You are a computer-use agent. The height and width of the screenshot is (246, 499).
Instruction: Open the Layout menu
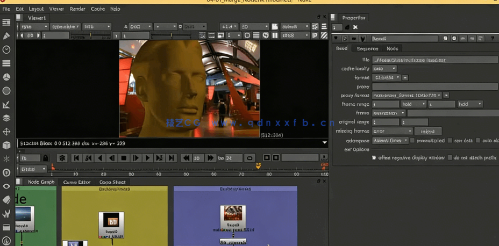tap(36, 9)
